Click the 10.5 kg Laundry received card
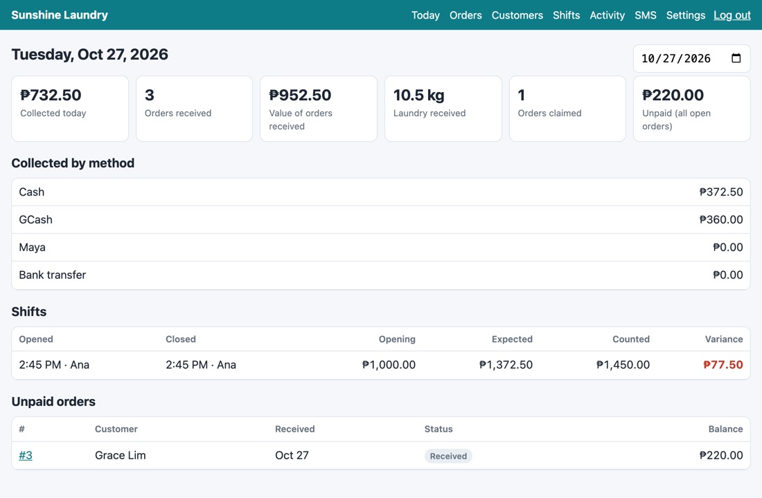The width and height of the screenshot is (762, 498). (443, 109)
